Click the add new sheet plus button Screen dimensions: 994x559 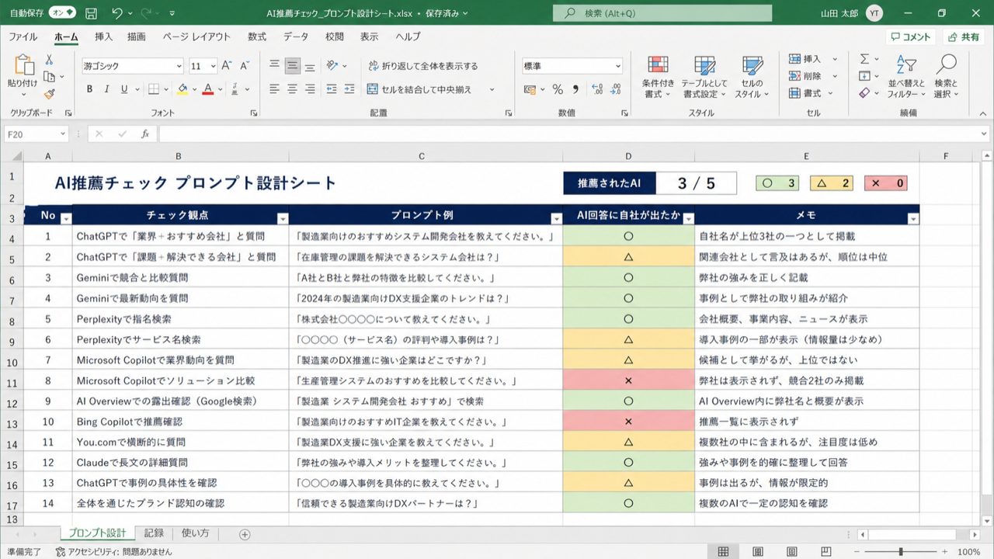[x=245, y=534]
